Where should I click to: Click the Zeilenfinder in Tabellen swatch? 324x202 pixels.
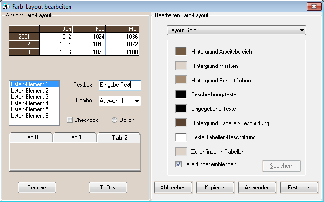(181, 152)
